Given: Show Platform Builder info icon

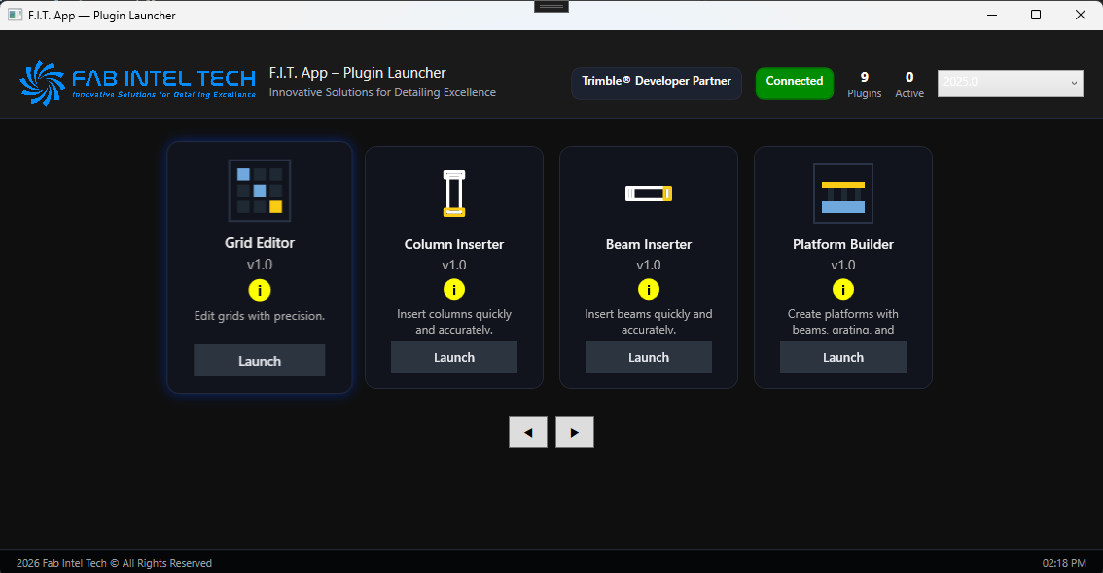Looking at the screenshot, I should point(843,289).
